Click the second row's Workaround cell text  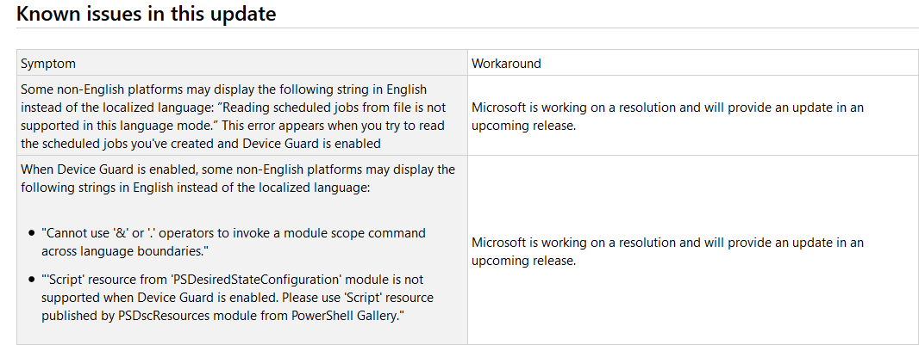click(667, 251)
